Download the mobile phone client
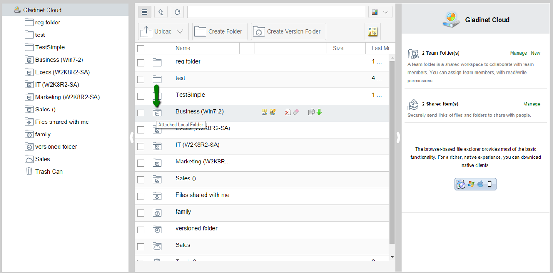Viewport: 553px width, 273px height. [x=489, y=184]
